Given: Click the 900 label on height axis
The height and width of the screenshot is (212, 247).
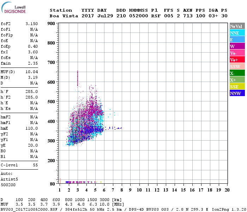Looking at the screenshot, I should point(51,24).
